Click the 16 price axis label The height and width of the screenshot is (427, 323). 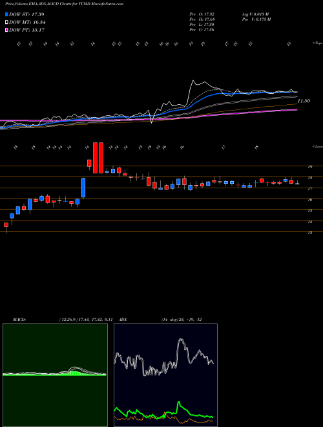pyautogui.click(x=310, y=200)
